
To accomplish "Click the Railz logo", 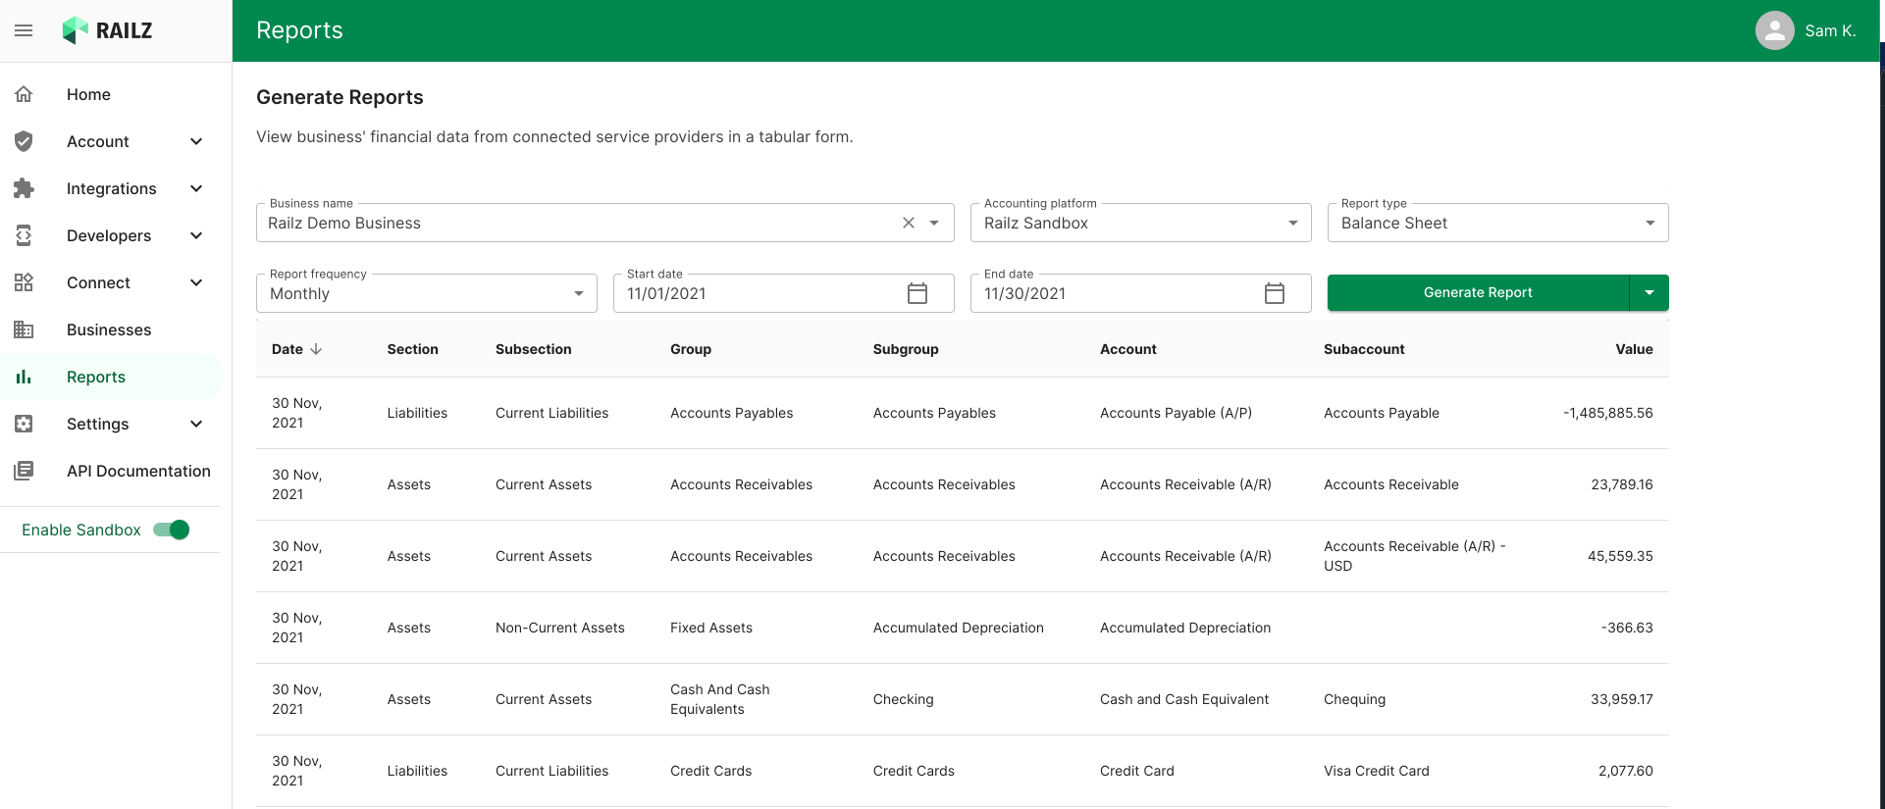I will pos(107,30).
